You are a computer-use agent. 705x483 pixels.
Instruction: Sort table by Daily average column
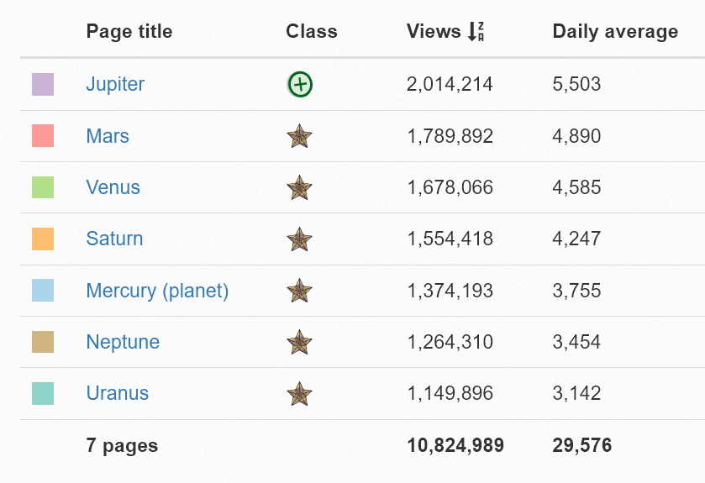614,32
